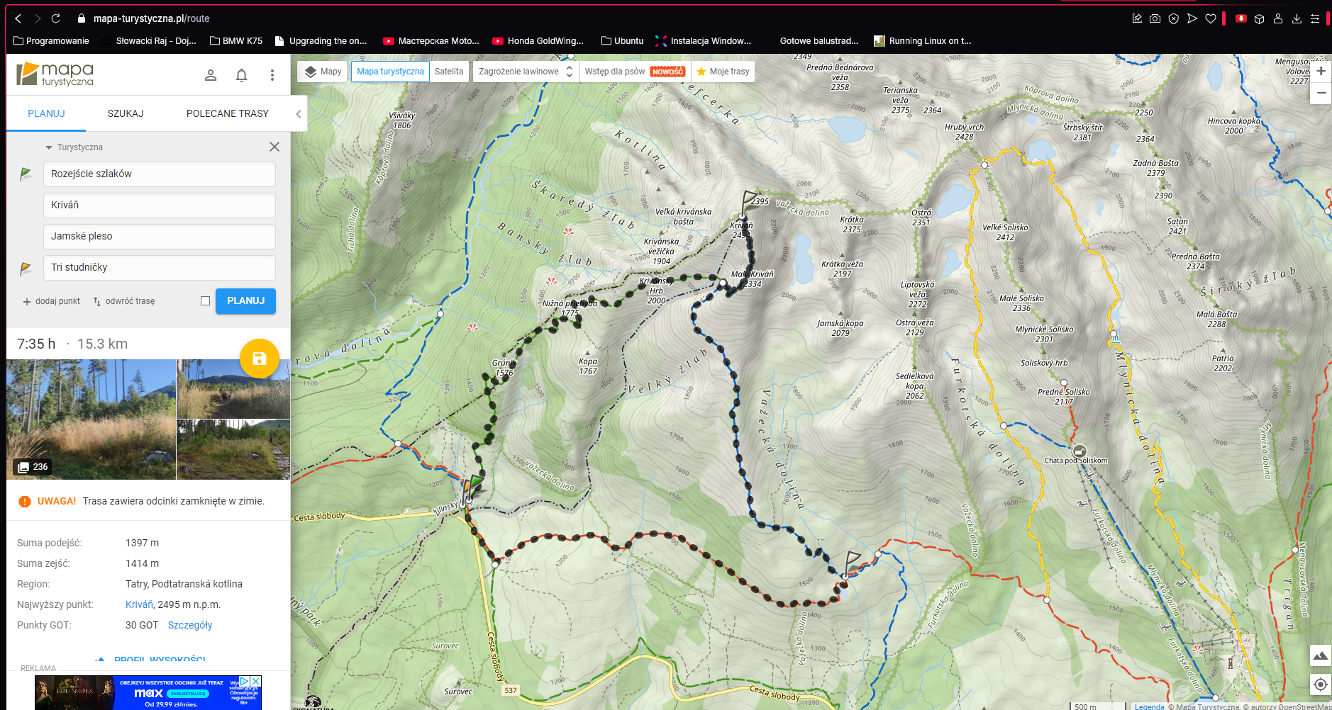The height and width of the screenshot is (710, 1332).
Task: Center map on my location
Action: [x=1320, y=684]
